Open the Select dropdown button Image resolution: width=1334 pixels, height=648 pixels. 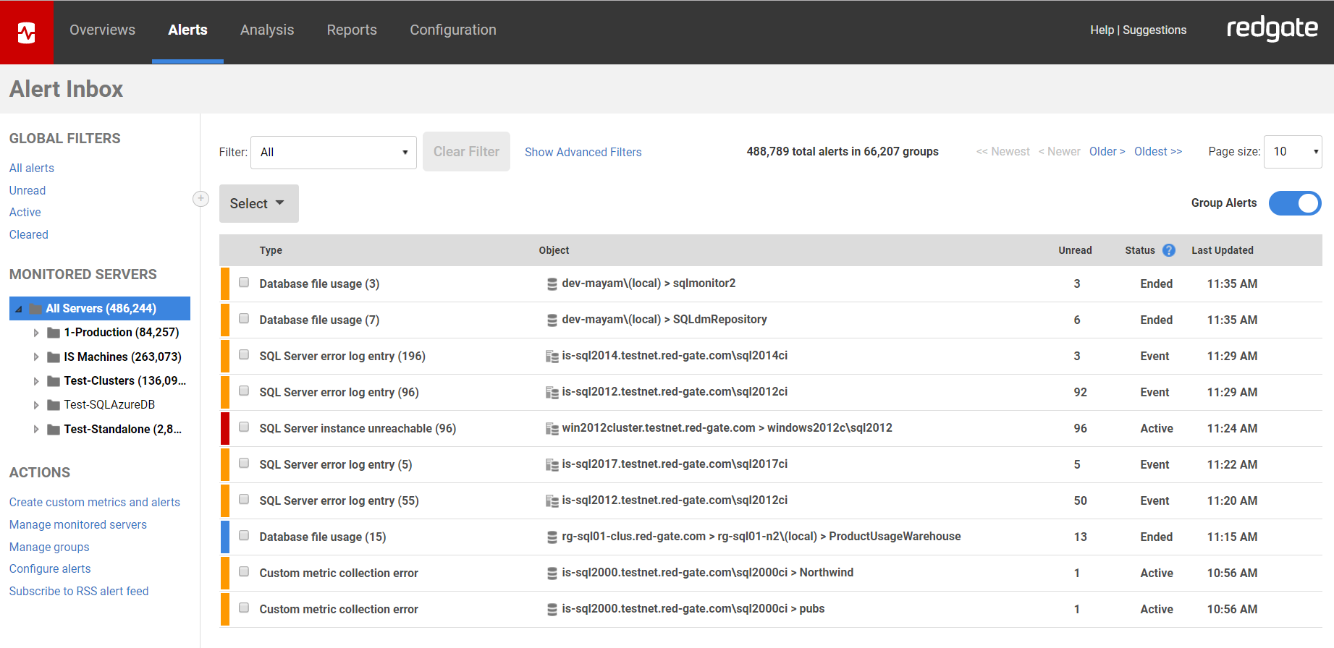(x=259, y=204)
